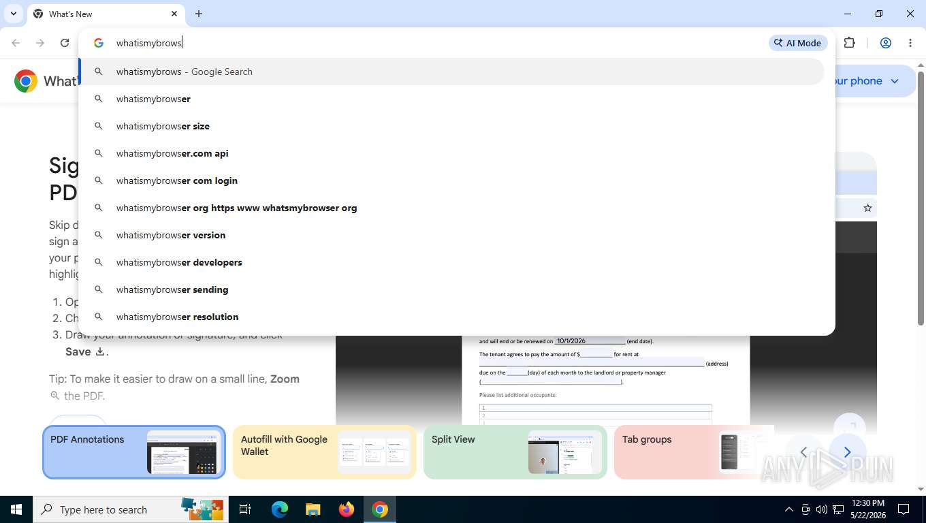
Task: Reload the page
Action: coord(65,43)
